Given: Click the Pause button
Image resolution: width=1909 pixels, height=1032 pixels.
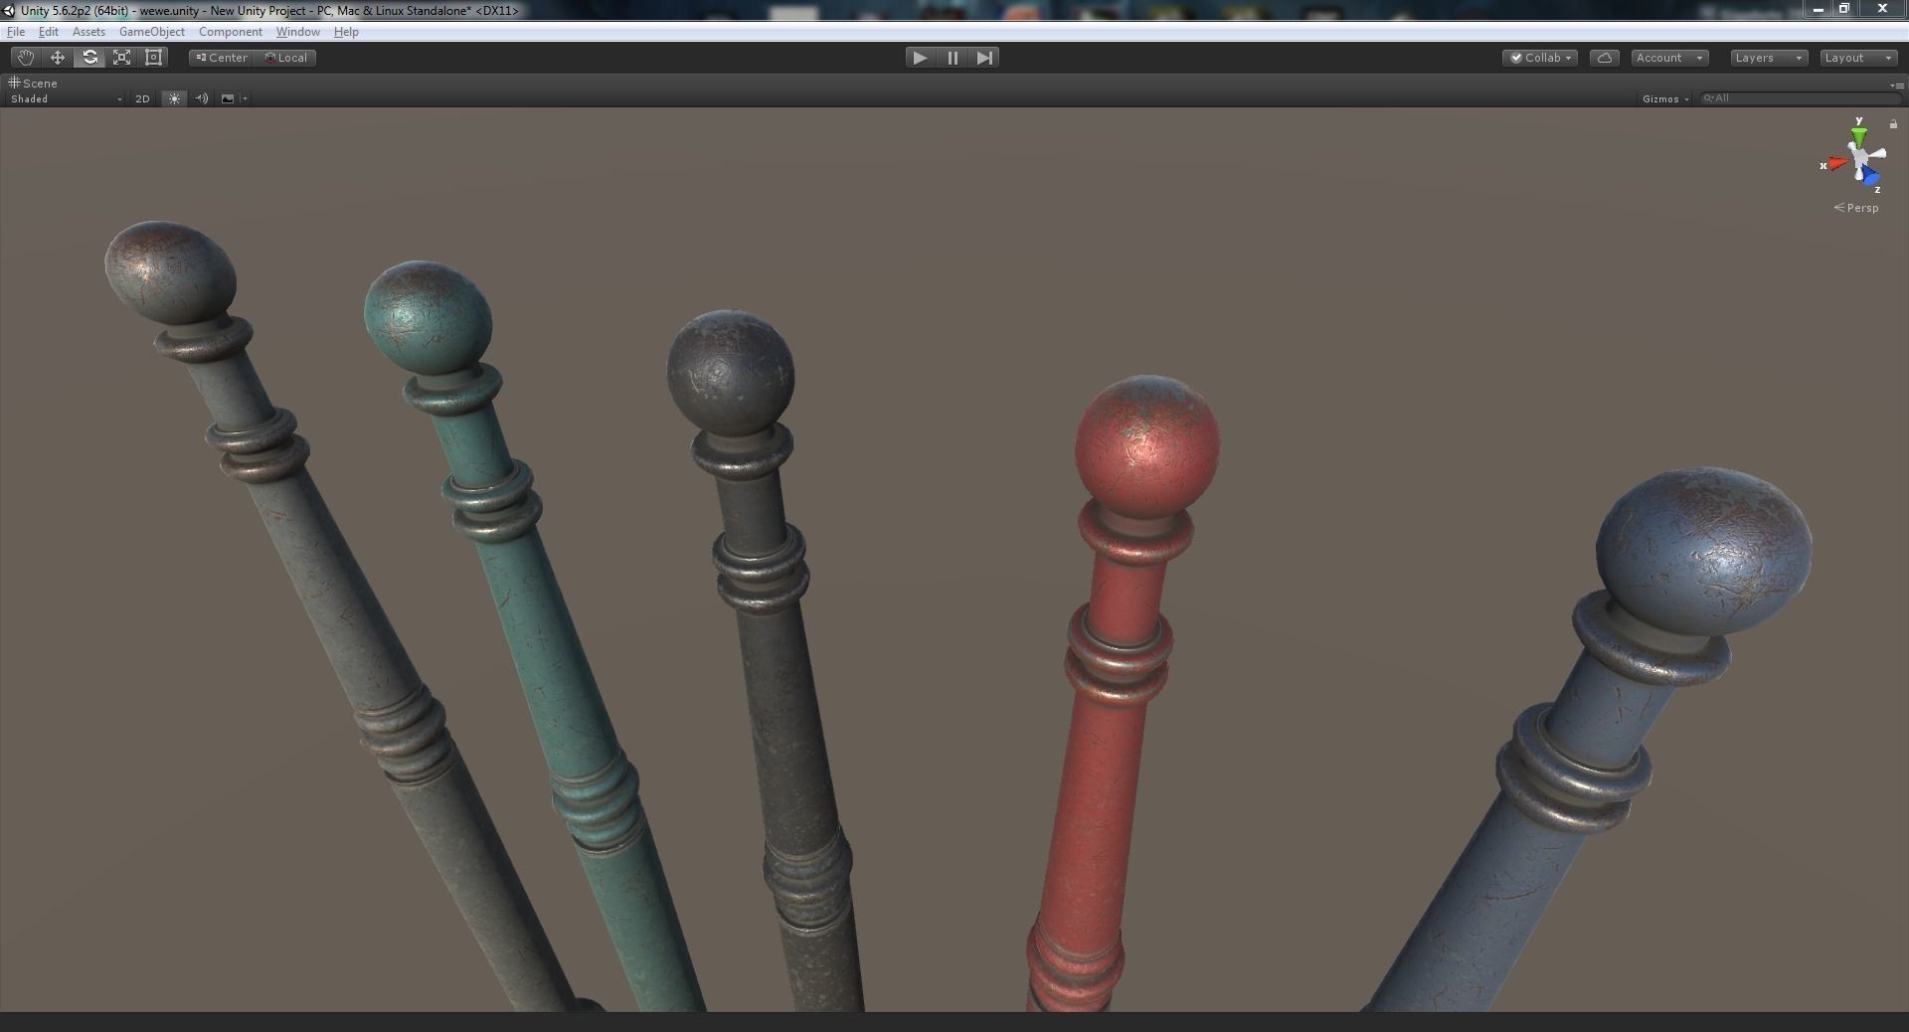Looking at the screenshot, I should tap(953, 58).
